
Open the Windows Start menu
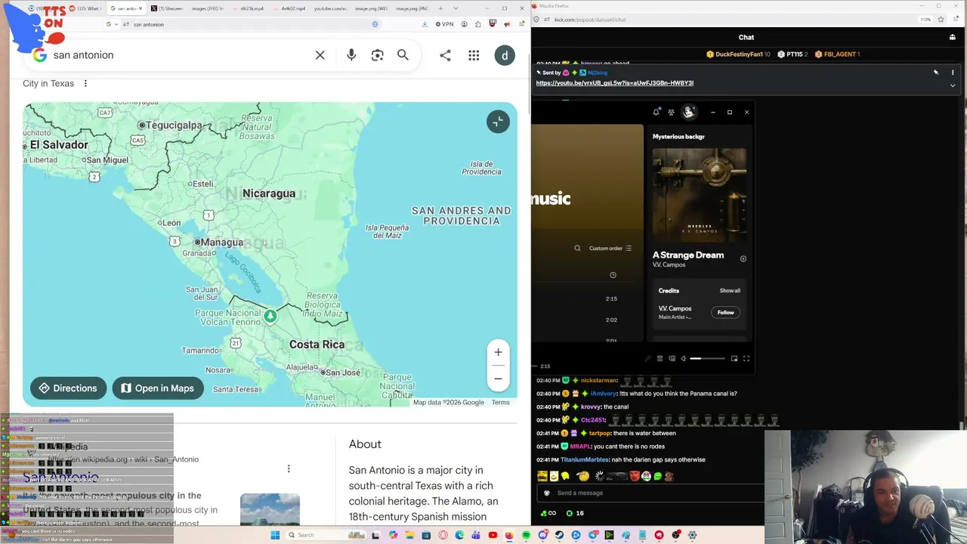point(275,535)
